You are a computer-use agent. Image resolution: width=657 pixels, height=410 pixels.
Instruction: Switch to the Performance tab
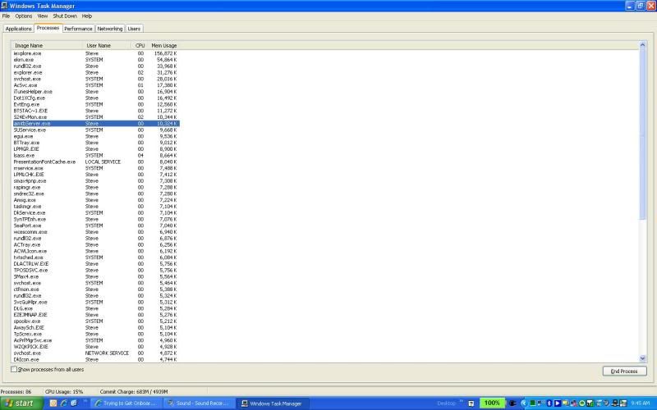click(78, 29)
